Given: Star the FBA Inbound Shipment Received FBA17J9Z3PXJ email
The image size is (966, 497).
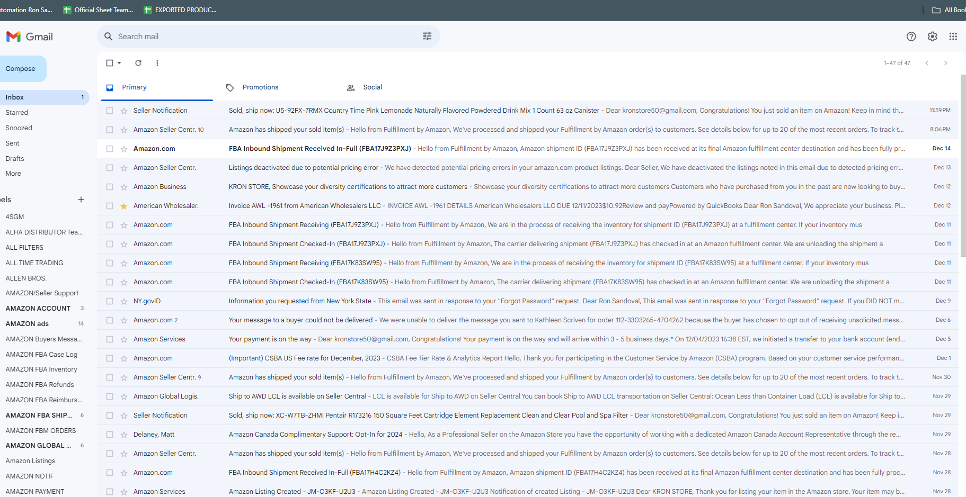Looking at the screenshot, I should coord(124,149).
